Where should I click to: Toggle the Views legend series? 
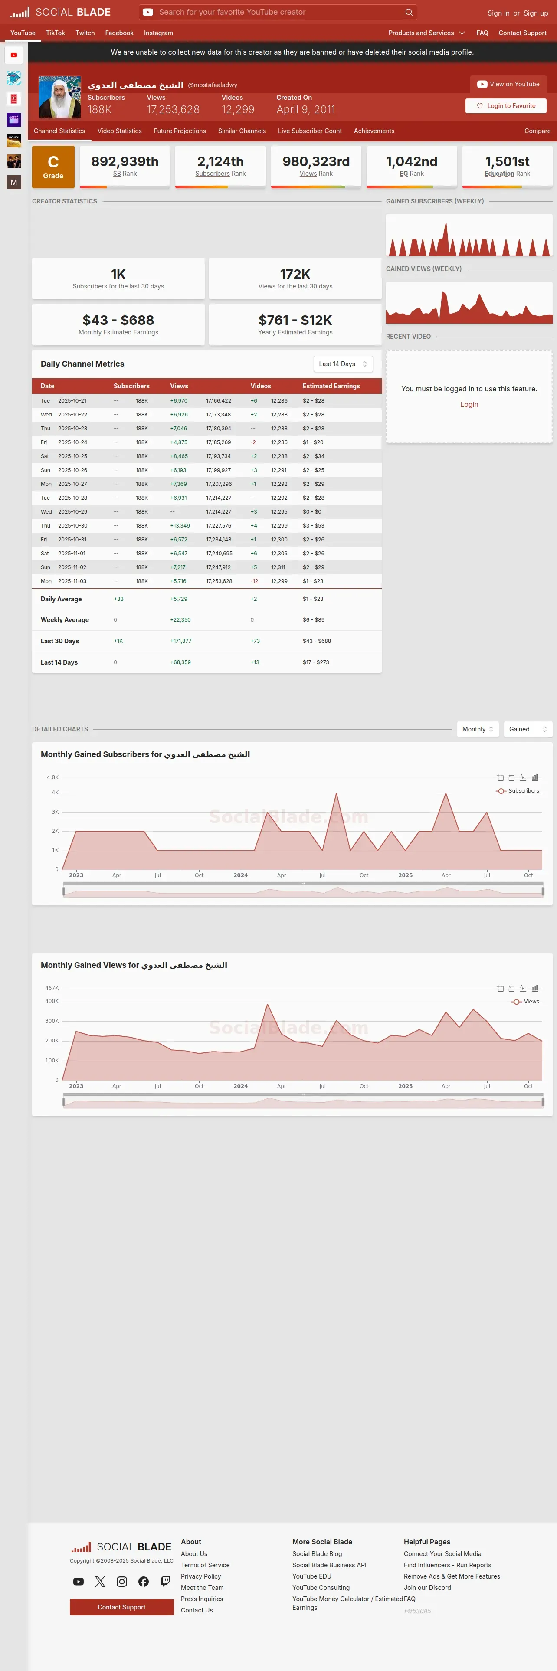point(525,1002)
